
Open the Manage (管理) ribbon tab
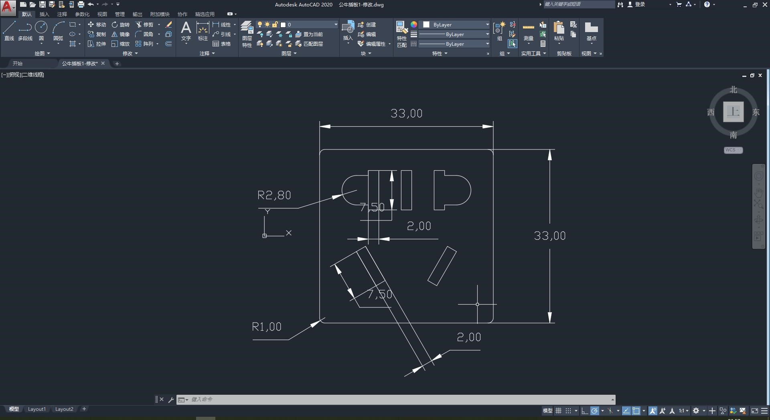120,14
